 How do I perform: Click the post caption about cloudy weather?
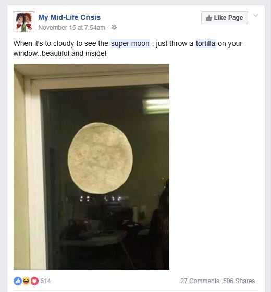coord(128,49)
